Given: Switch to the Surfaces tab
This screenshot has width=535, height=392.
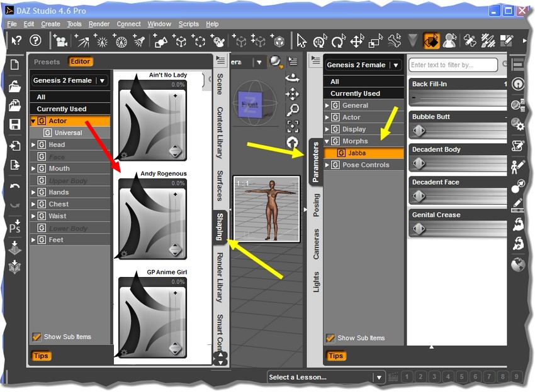Looking at the screenshot, I should pos(220,185).
